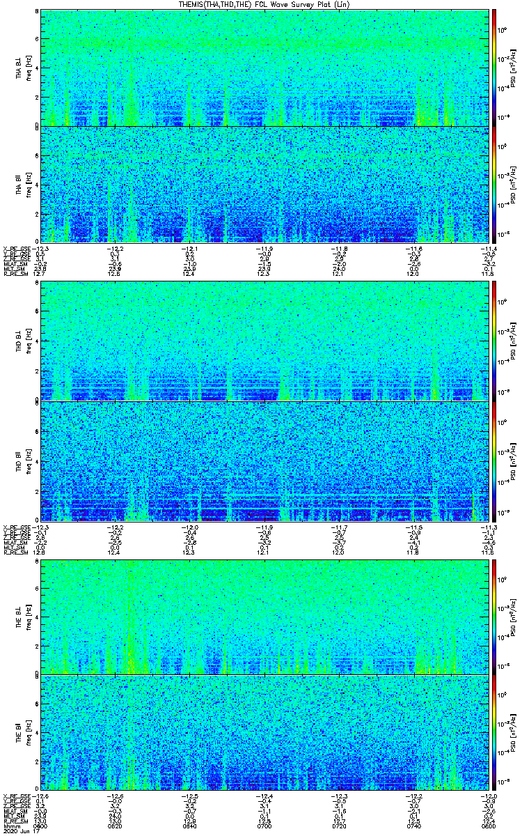Click the THA BL spectrogram panel
Image resolution: width=522 pixels, height=836 pixels.
click(264, 68)
